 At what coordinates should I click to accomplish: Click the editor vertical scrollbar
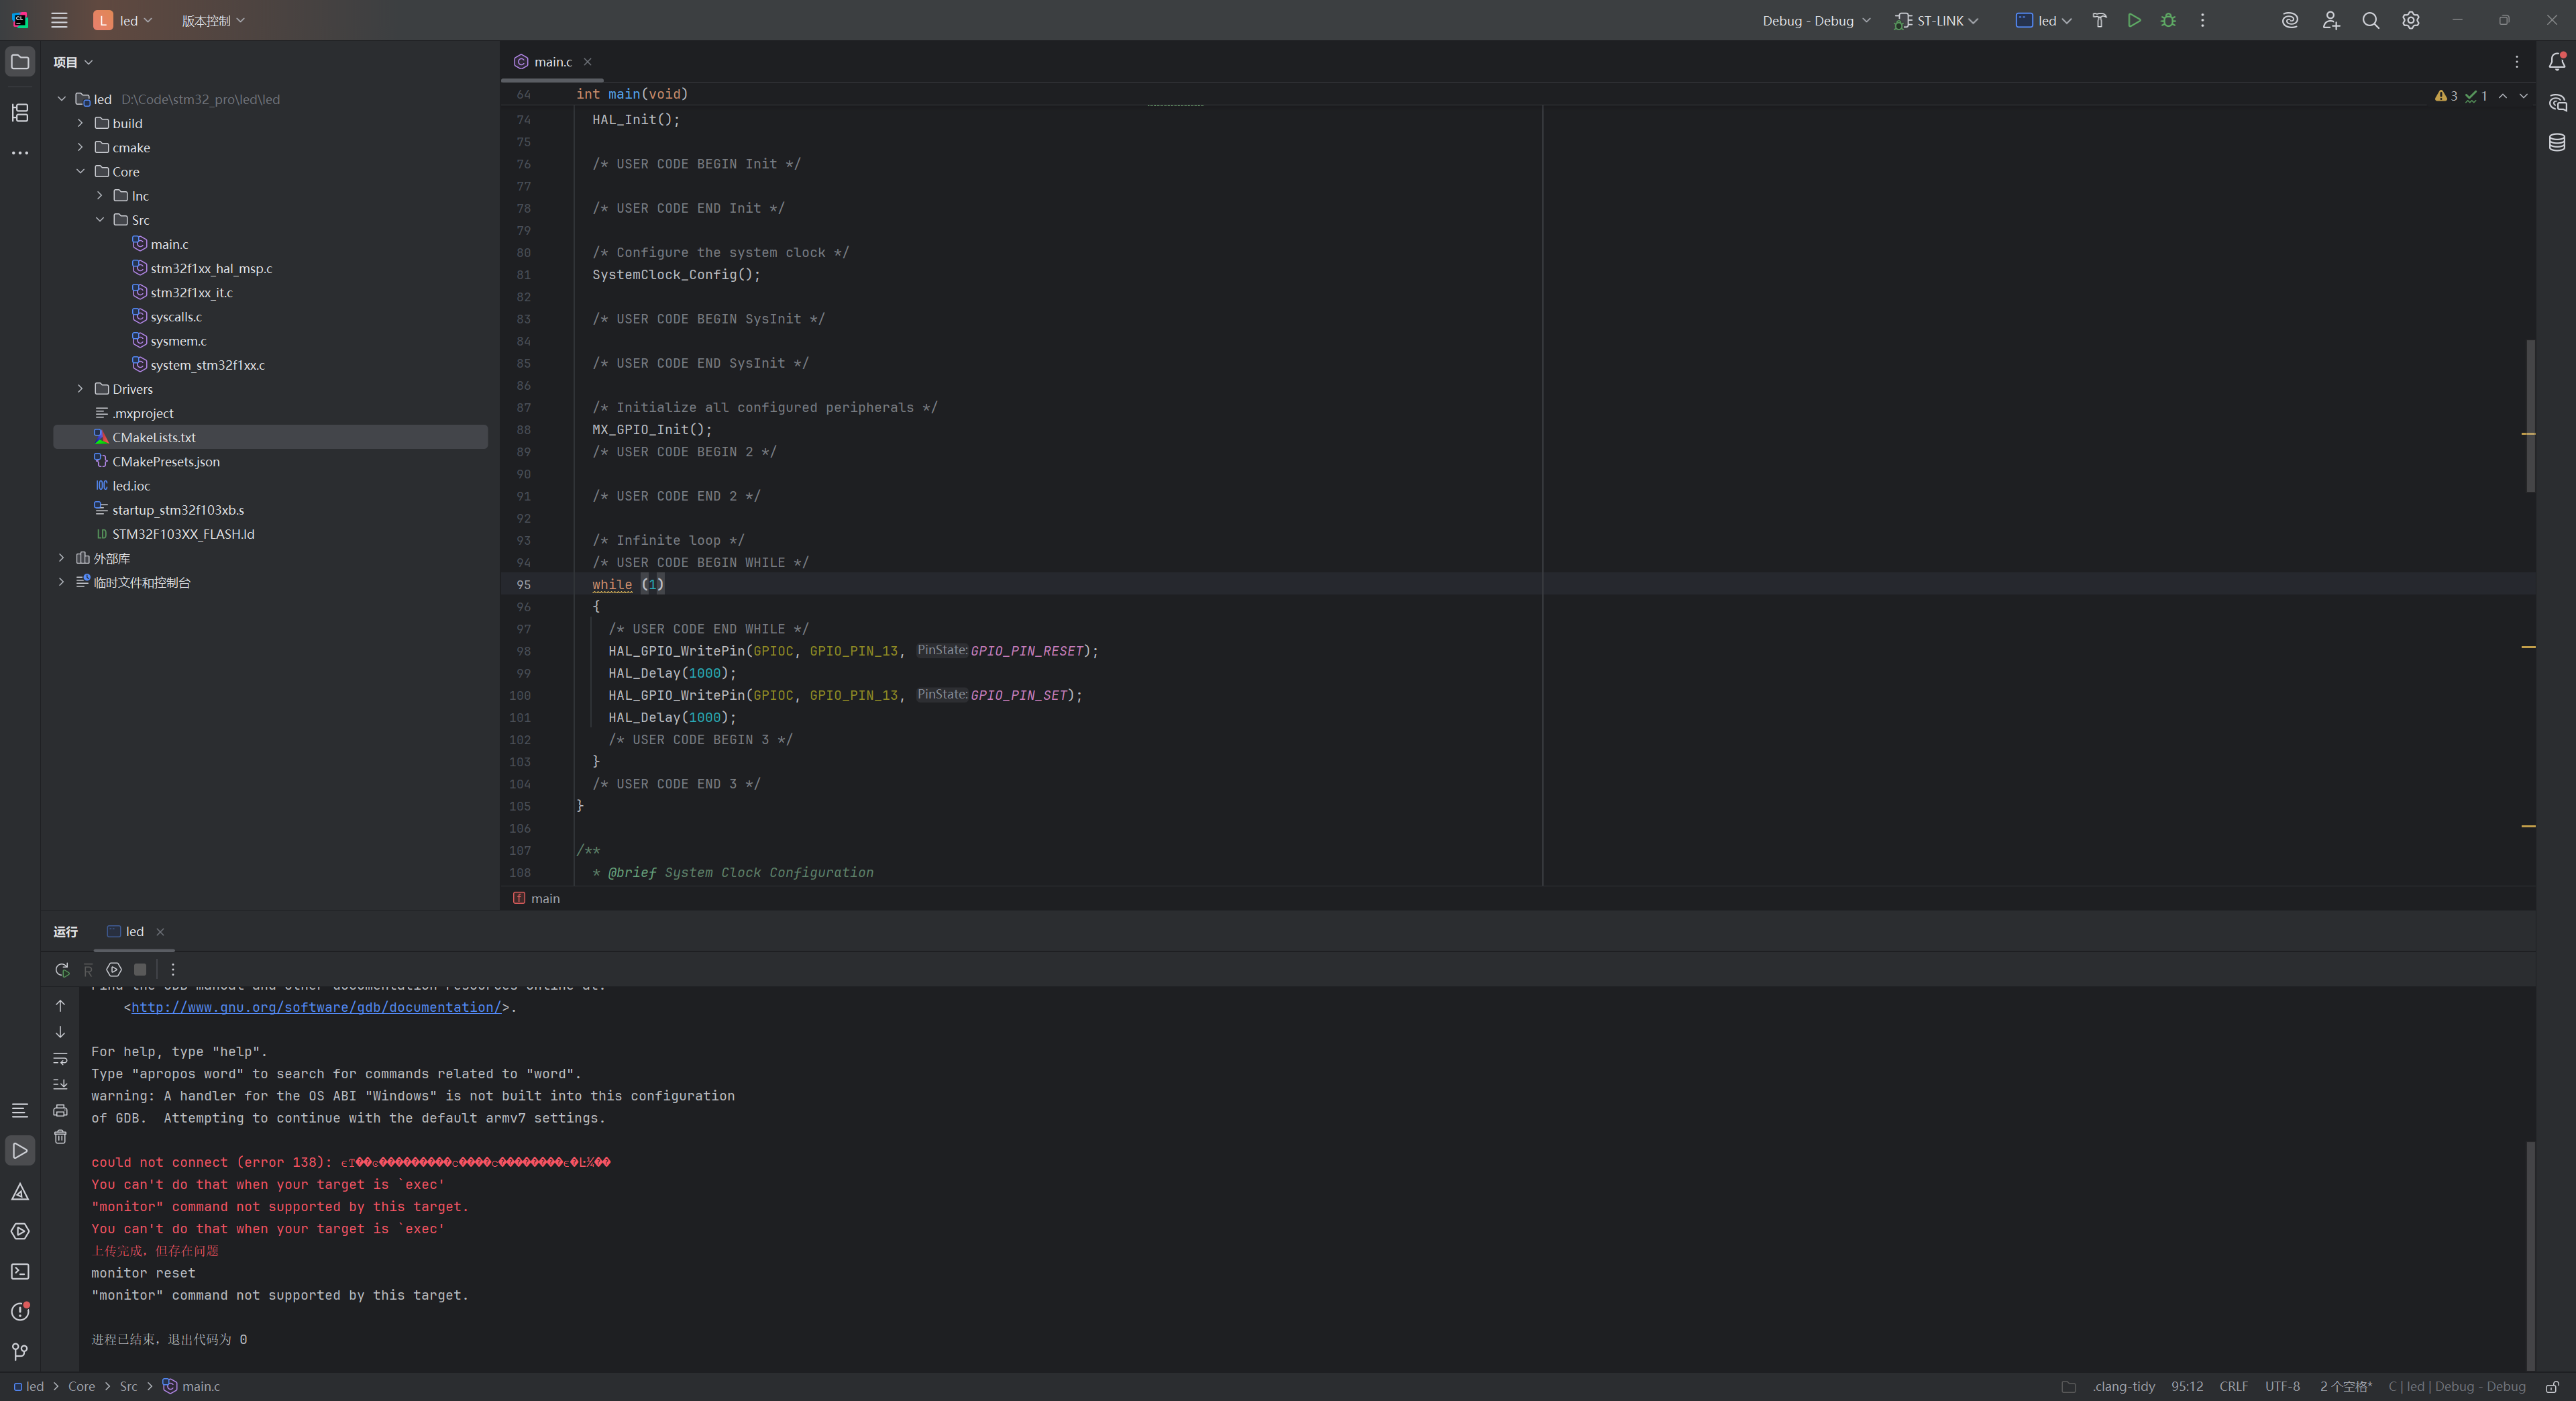pos(2531,415)
